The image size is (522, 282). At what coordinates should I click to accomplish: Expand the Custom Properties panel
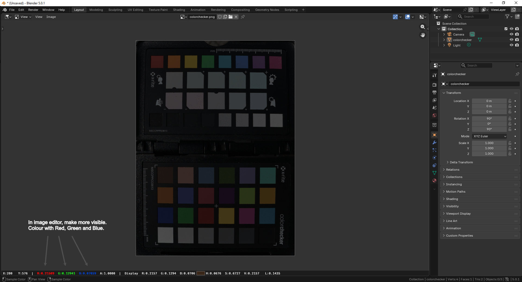tap(480, 236)
